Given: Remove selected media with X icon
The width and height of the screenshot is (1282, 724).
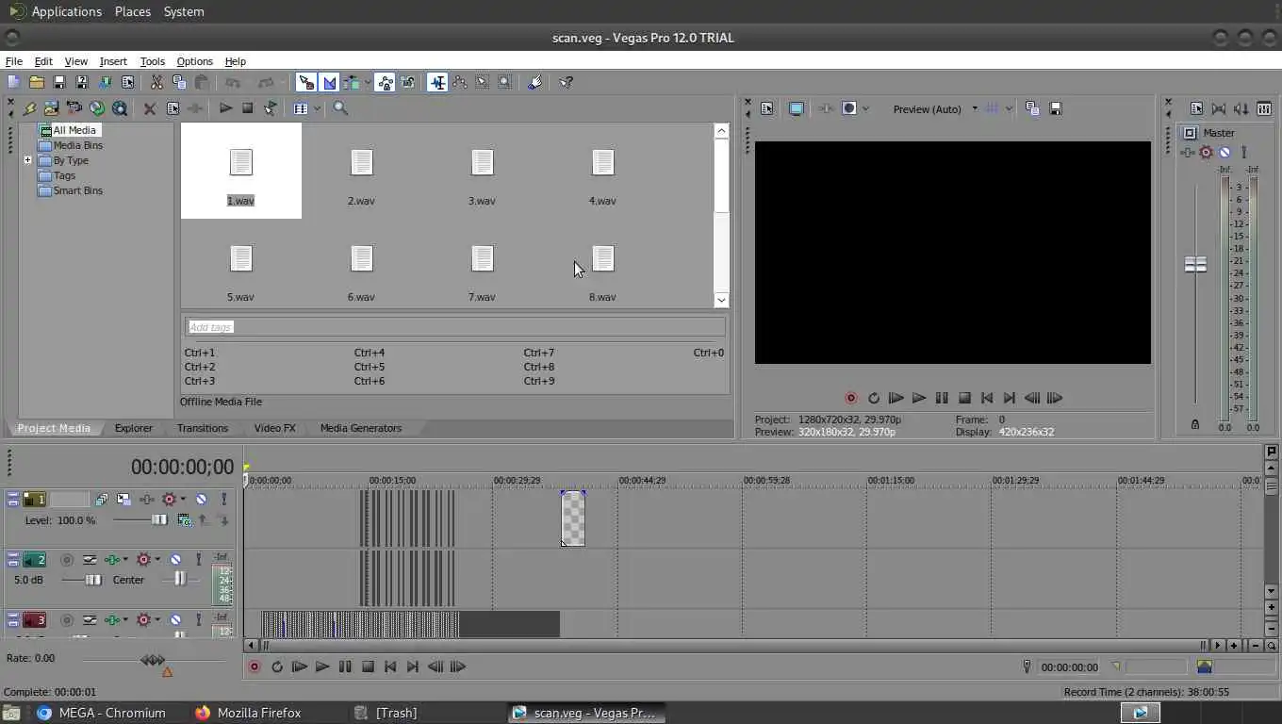Looking at the screenshot, I should pyautogui.click(x=149, y=108).
